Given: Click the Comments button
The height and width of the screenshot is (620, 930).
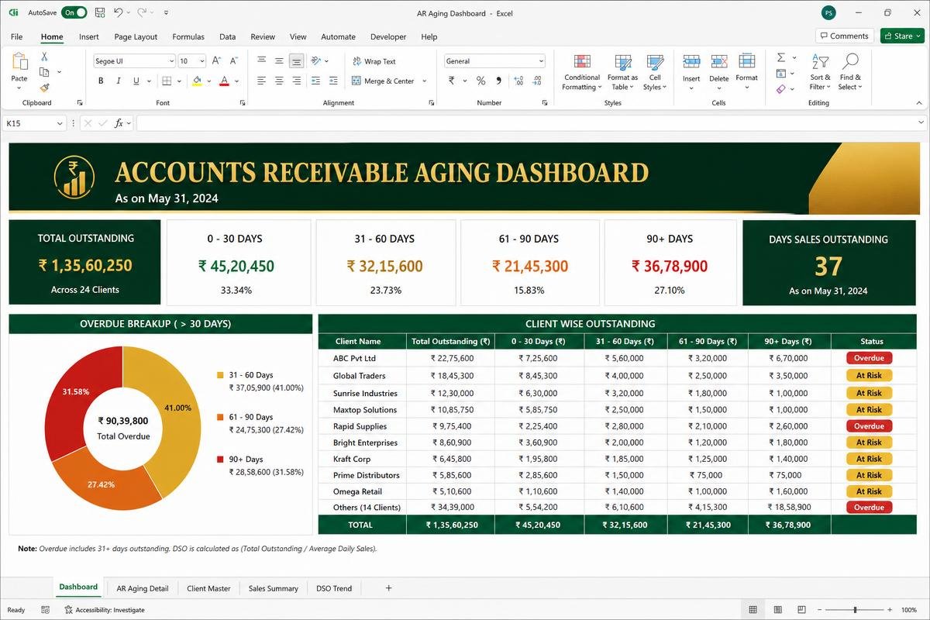Looking at the screenshot, I should 843,36.
